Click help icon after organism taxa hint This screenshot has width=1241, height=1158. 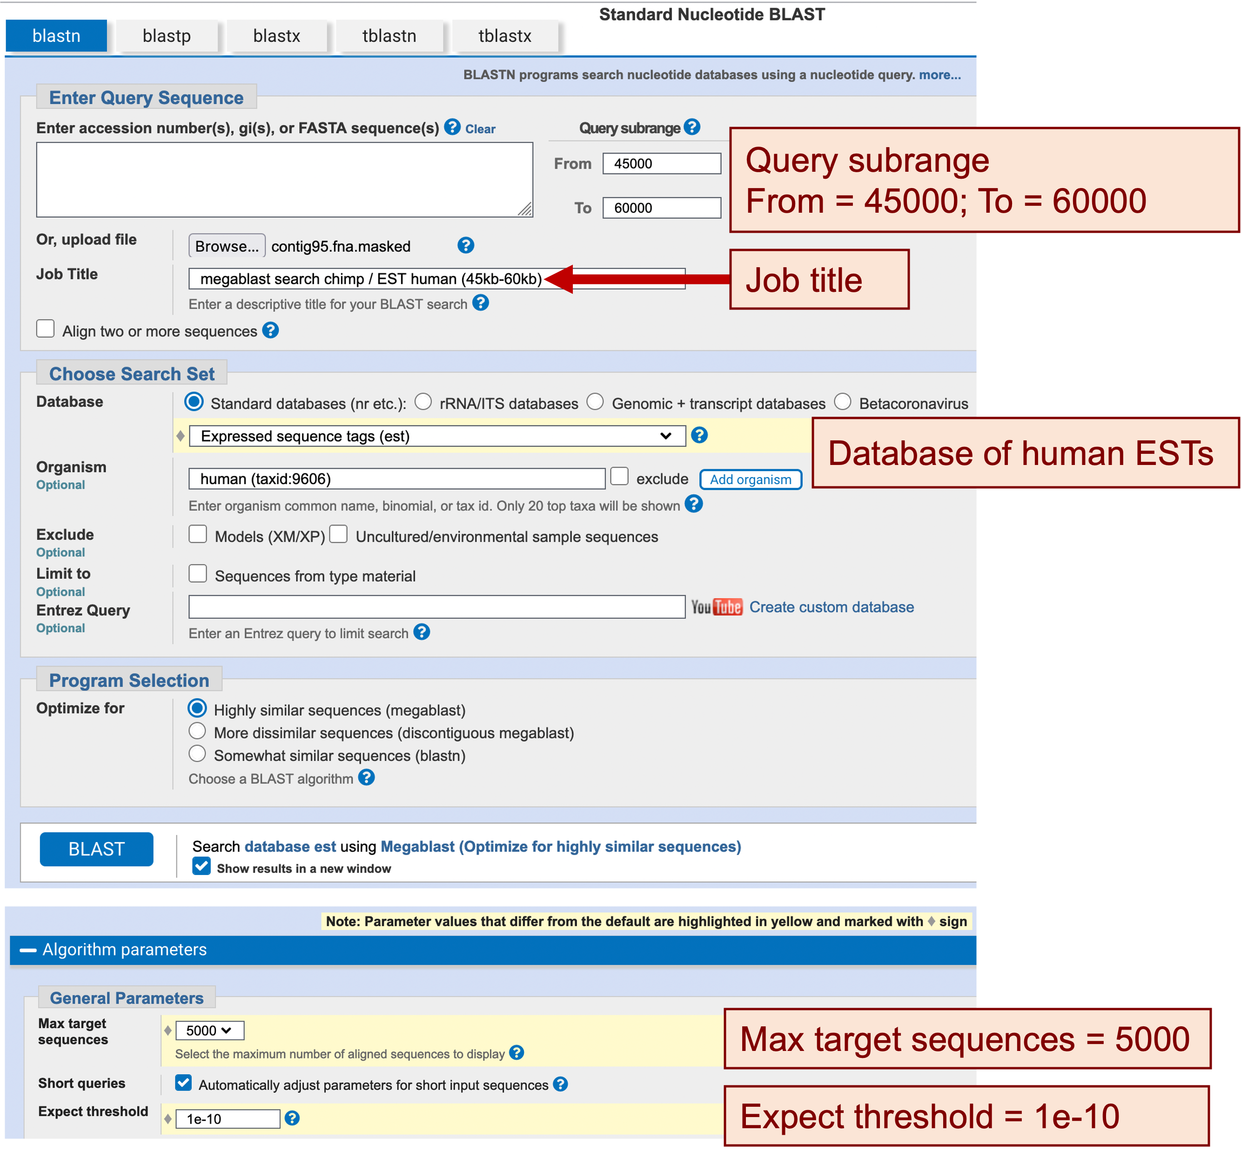point(693,504)
